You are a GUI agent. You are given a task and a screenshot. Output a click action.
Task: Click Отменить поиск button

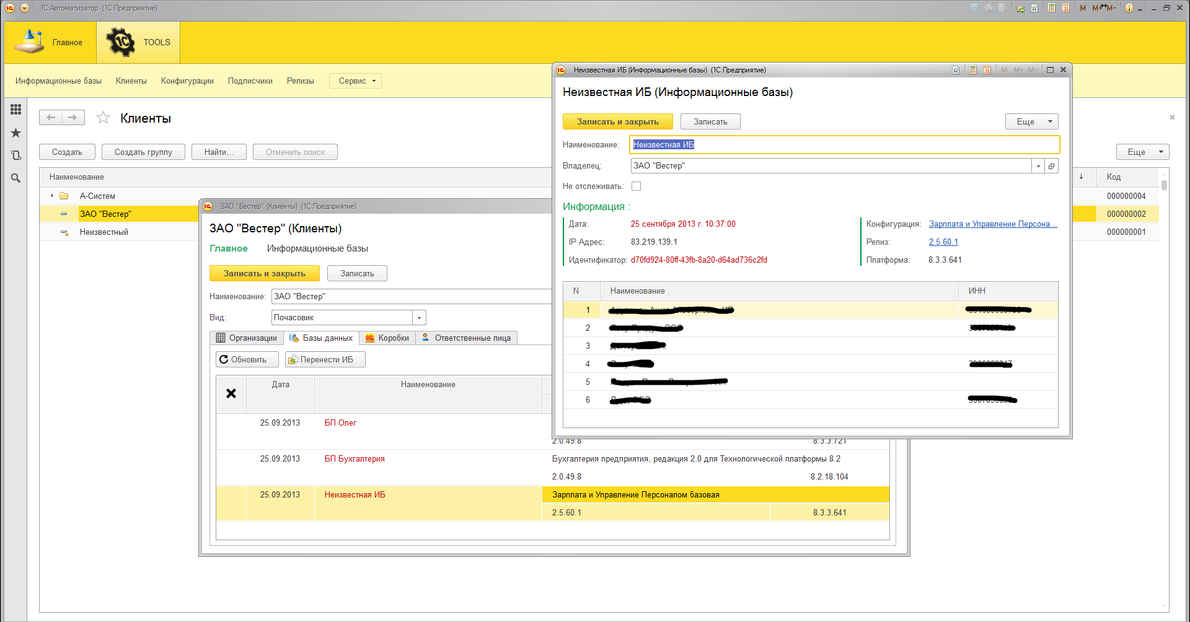pos(295,152)
